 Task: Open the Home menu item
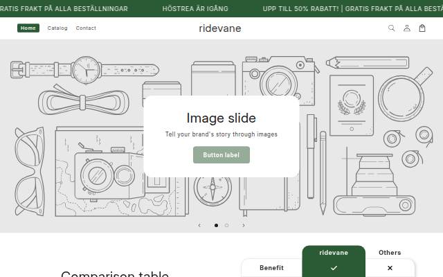point(28,28)
